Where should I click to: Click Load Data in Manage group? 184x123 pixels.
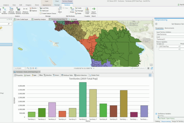(x=44, y=8)
